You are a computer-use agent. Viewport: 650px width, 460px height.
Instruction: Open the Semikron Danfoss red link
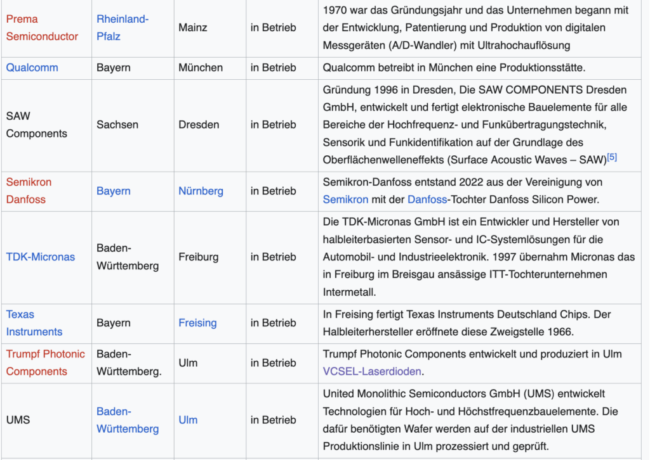[x=29, y=191]
